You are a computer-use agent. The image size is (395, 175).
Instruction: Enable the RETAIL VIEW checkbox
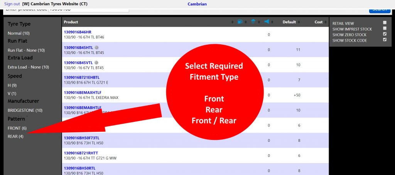385,23
